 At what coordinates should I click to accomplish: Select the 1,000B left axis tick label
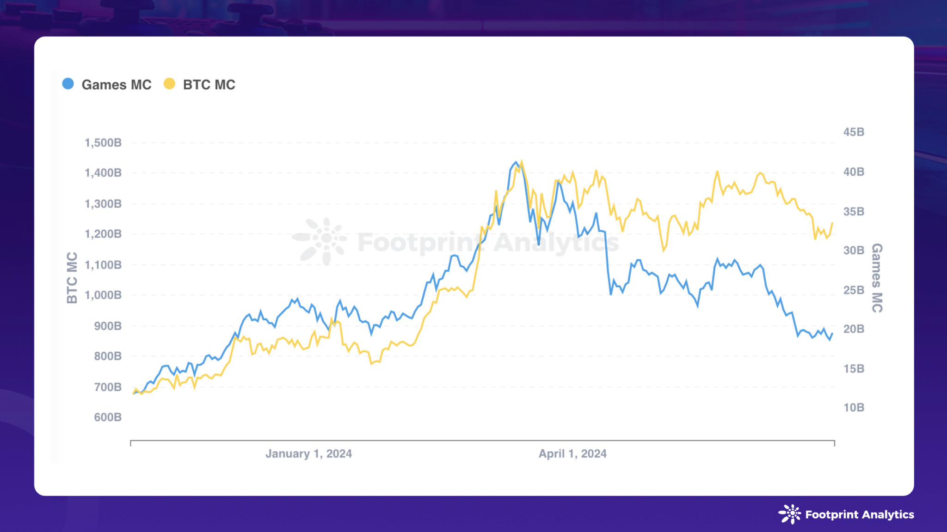point(103,295)
